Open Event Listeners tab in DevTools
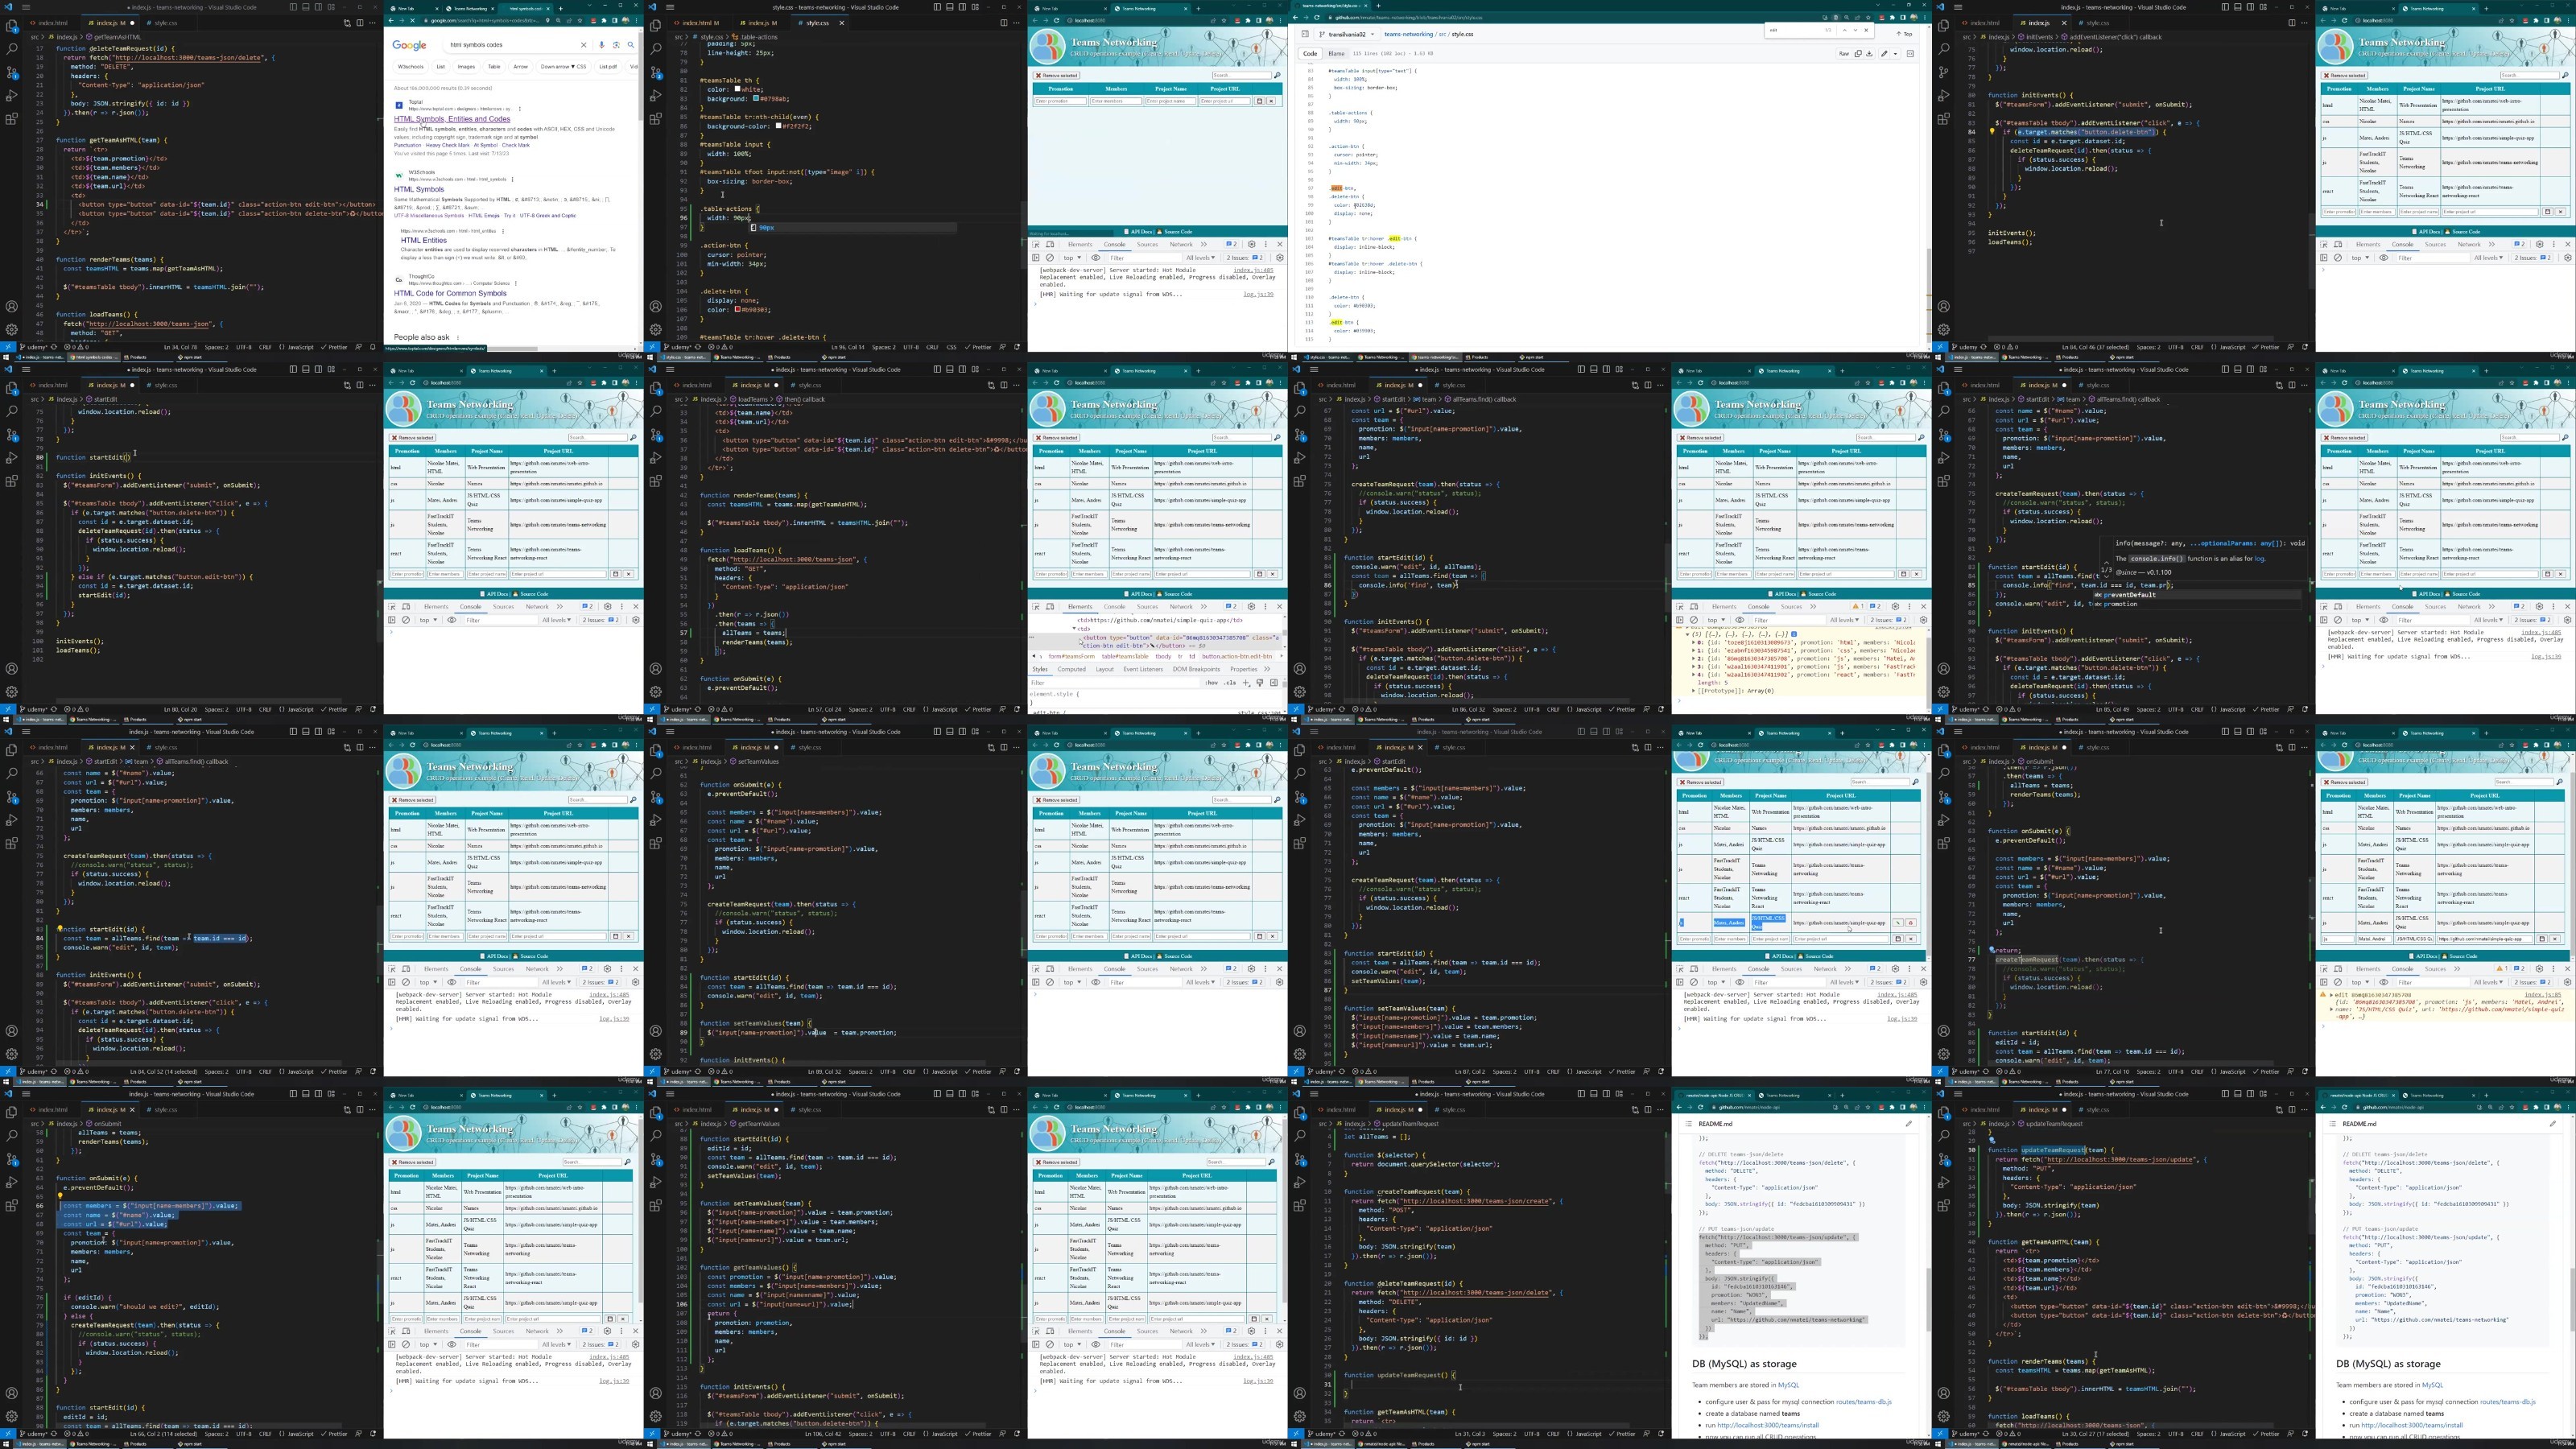The width and height of the screenshot is (2576, 1449). coord(1142,669)
